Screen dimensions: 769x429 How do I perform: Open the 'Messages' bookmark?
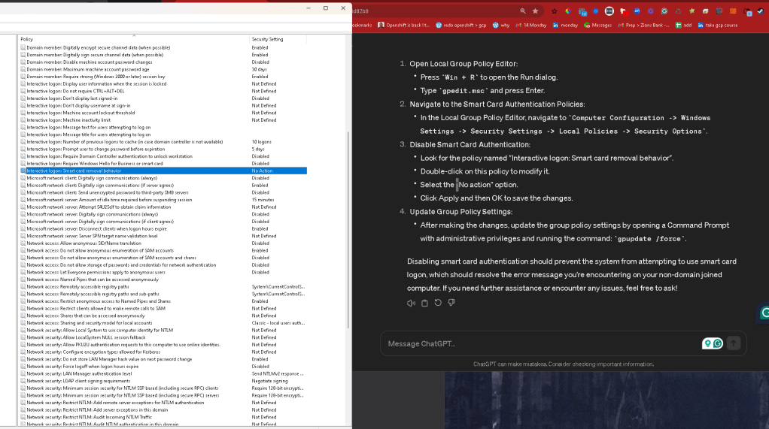click(x=597, y=25)
